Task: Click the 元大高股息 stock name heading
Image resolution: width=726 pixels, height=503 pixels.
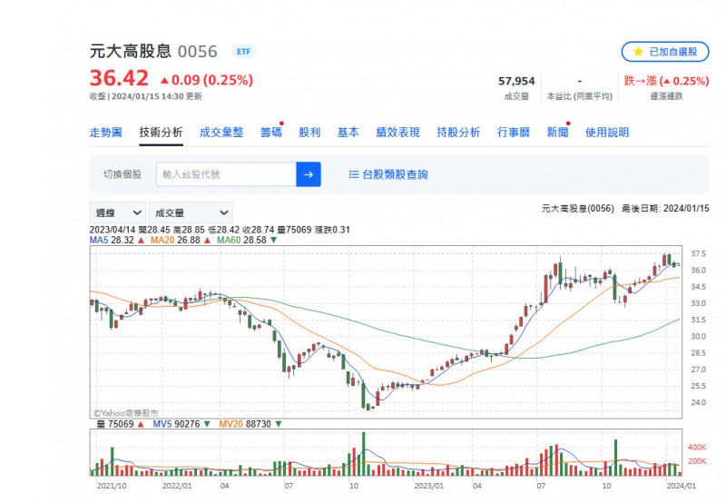Action: click(x=131, y=51)
